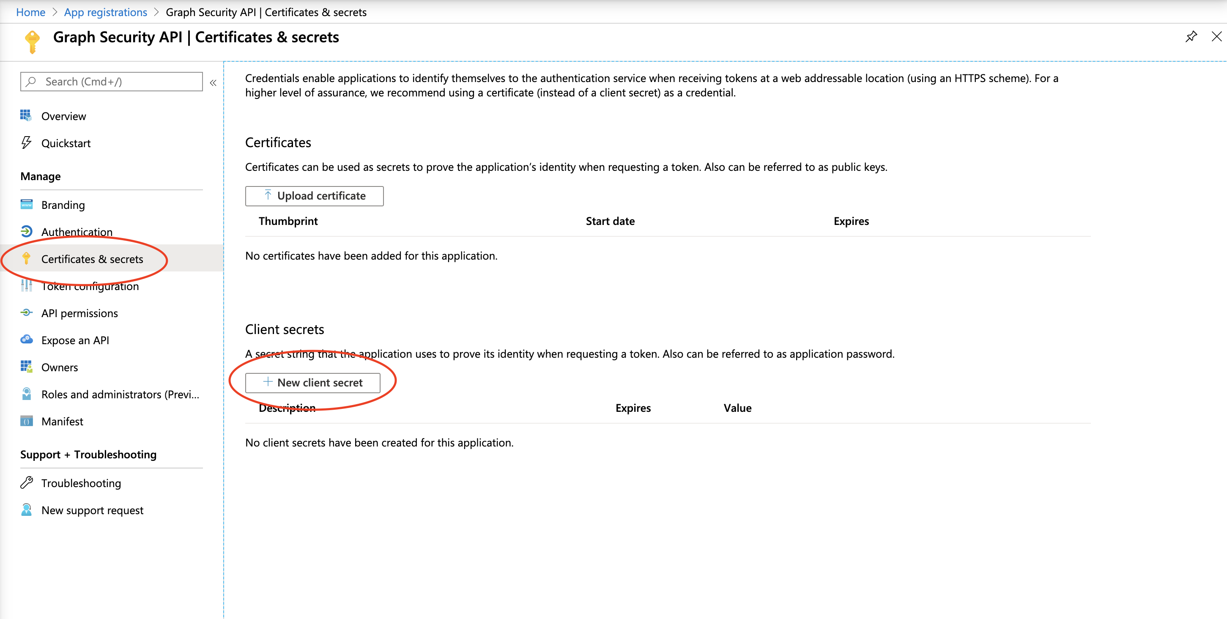1227x619 pixels.
Task: Click the New support request person icon
Action: click(x=26, y=510)
